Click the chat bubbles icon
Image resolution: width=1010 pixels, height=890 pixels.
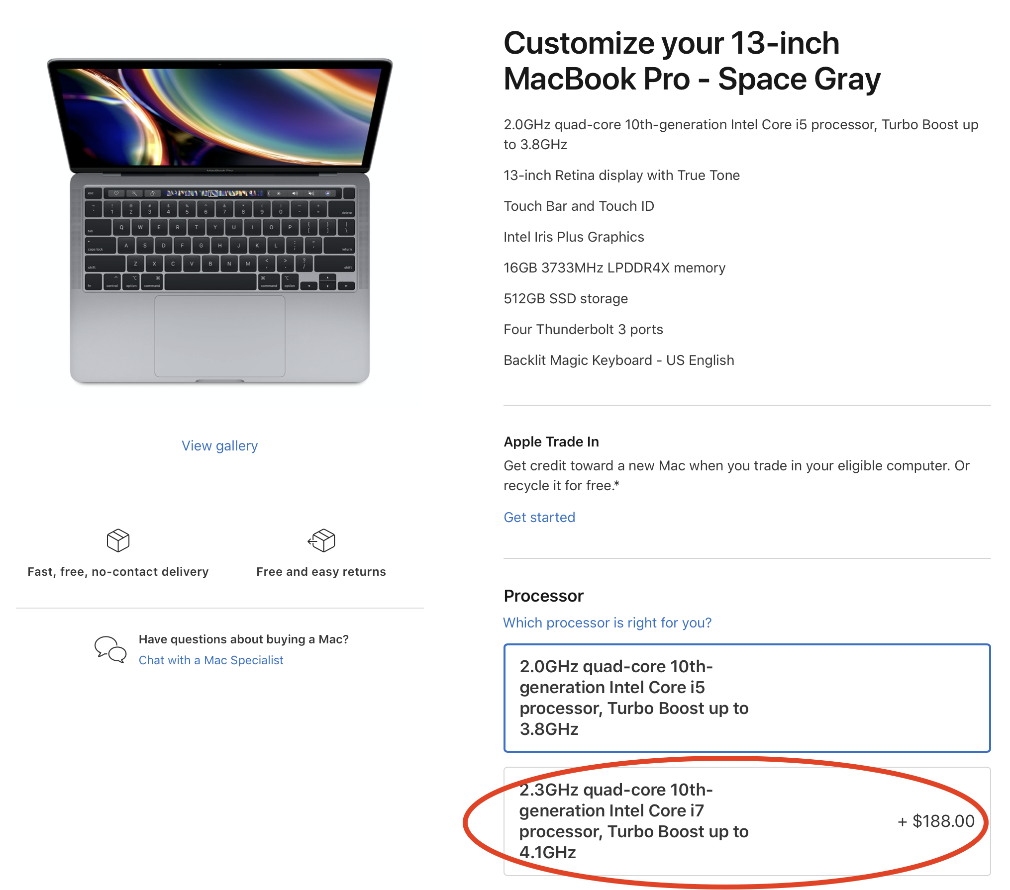pos(110,649)
